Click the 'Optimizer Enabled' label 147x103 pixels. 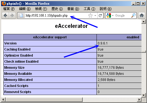point(19,56)
